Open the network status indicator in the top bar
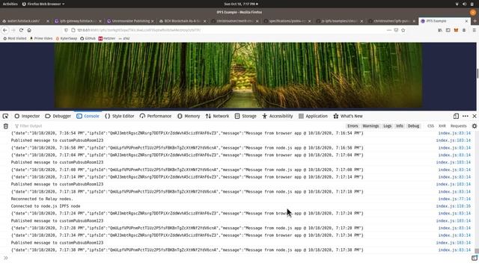The height and width of the screenshot is (269, 479). pyautogui.click(x=457, y=4)
